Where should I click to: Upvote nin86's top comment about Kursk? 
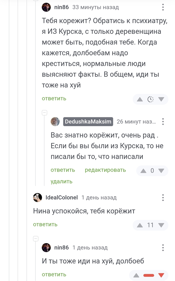point(140,100)
